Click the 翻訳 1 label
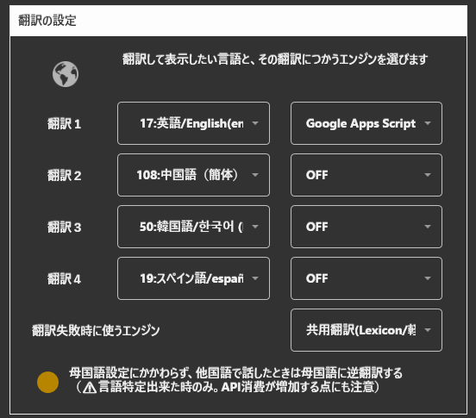This screenshot has height=418, width=476. tap(64, 124)
